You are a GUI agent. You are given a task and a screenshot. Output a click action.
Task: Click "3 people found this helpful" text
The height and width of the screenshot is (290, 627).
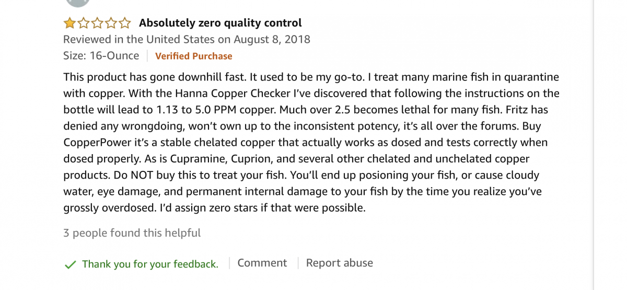(132, 233)
